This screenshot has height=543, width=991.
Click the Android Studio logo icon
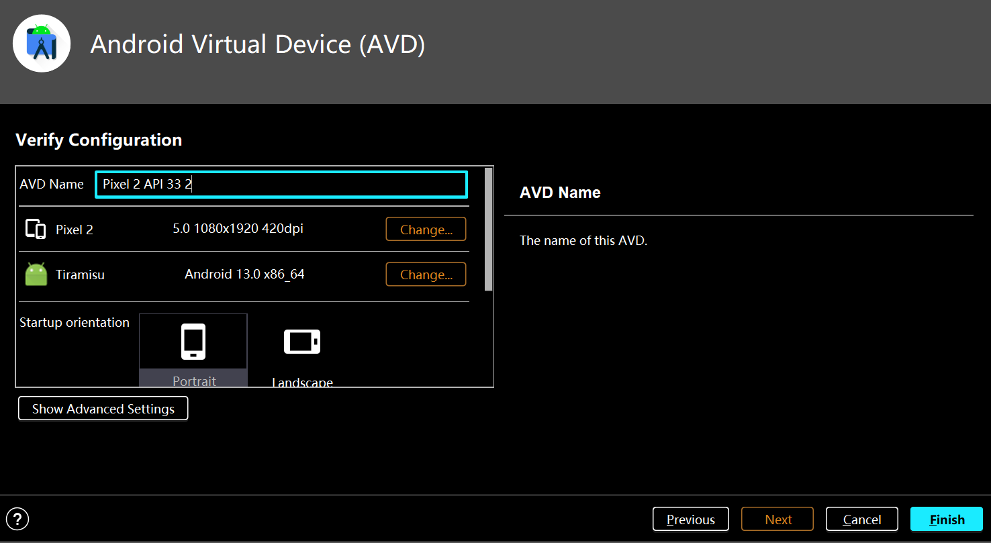click(42, 44)
